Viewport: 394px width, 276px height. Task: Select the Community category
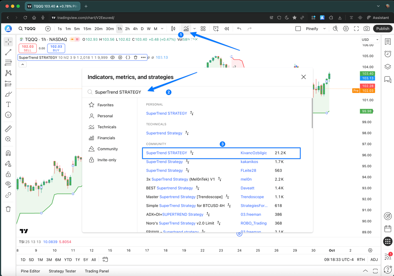pos(107,149)
